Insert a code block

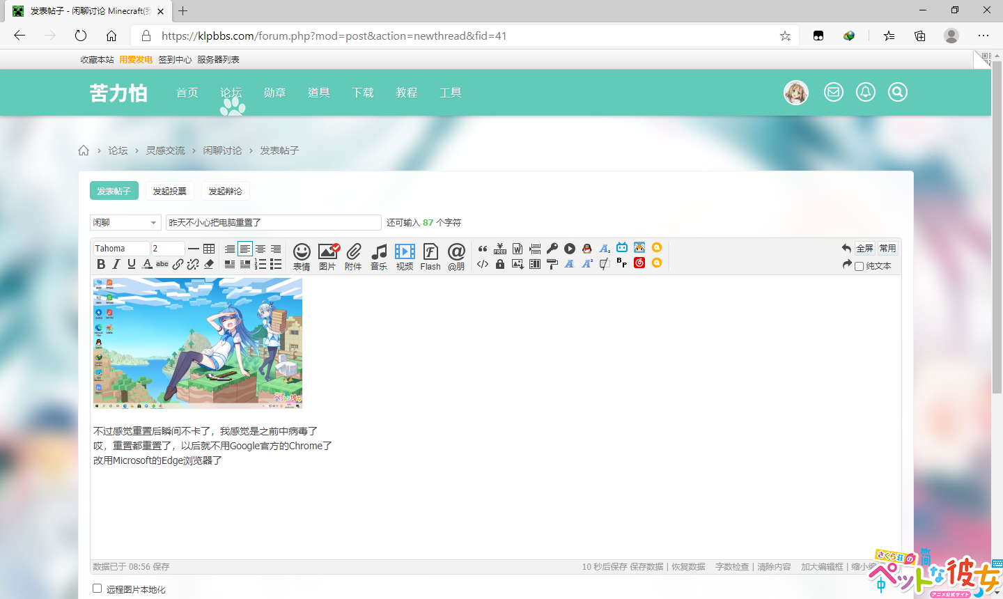coord(483,264)
